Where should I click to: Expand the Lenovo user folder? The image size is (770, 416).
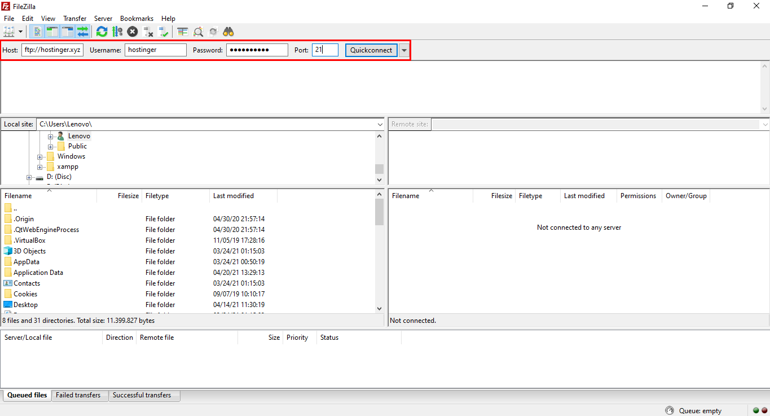coord(50,135)
